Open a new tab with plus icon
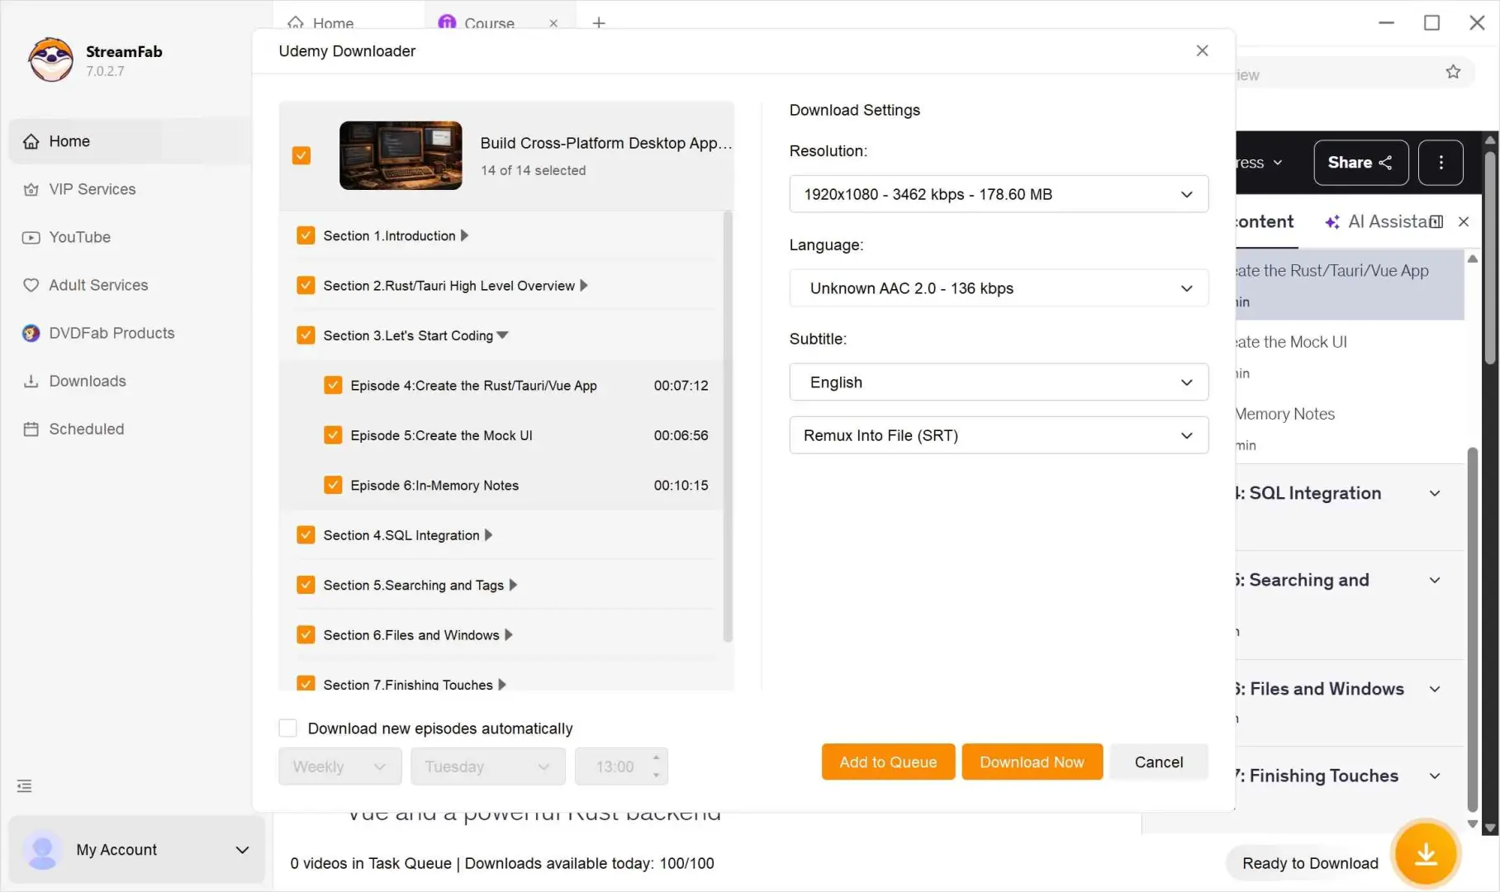The height and width of the screenshot is (892, 1500). pos(599,22)
